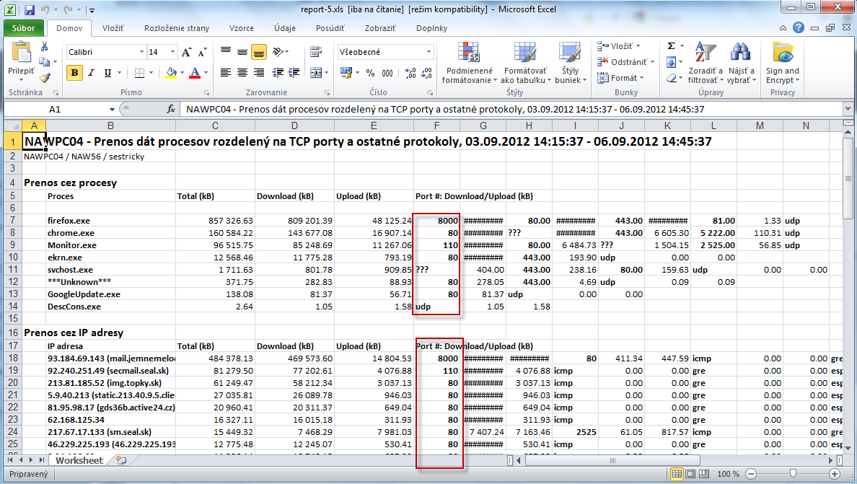Toggle wrap text icon
This screenshot has height=484, width=857.
click(315, 52)
